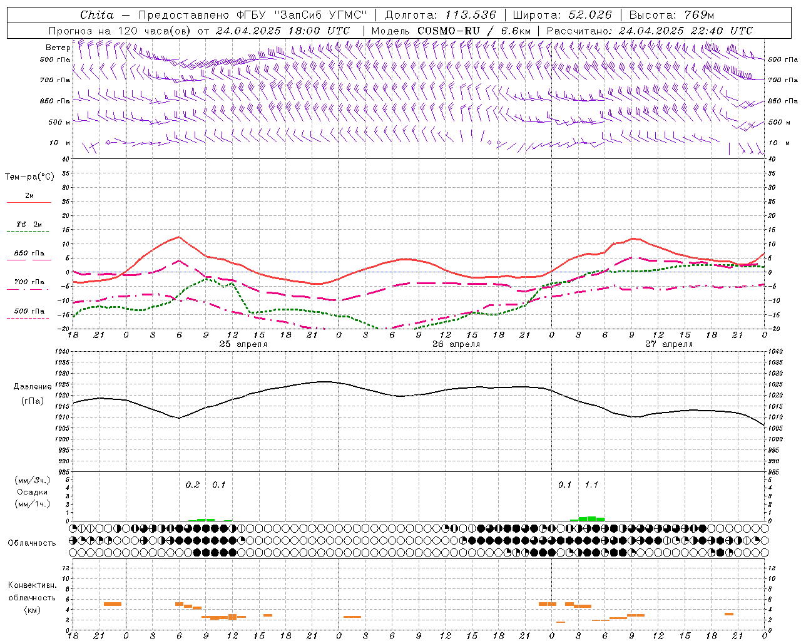Click the solid "2м" temperature legend entry
801x641 pixels.
(29, 196)
